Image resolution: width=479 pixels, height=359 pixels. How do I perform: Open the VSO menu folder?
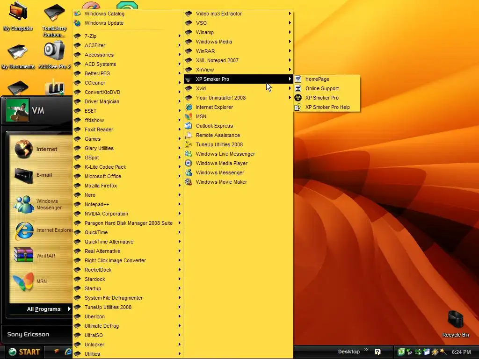coord(238,23)
